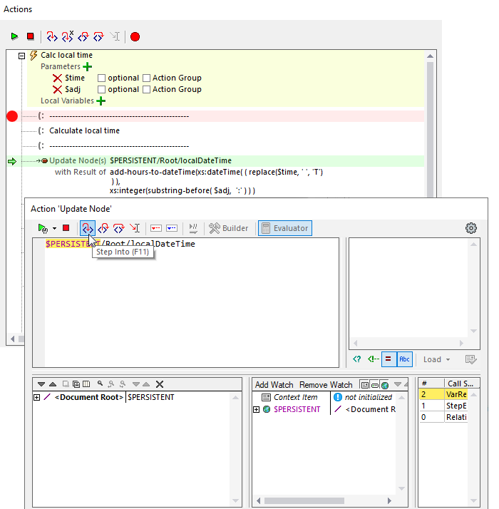Stop evaluation with the red square in the dialog

point(66,228)
